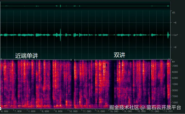Image resolution: width=185 pixels, height=114 pixels.
Task: Click the 10.000 time ruler label
Action: pyautogui.click(x=73, y=111)
